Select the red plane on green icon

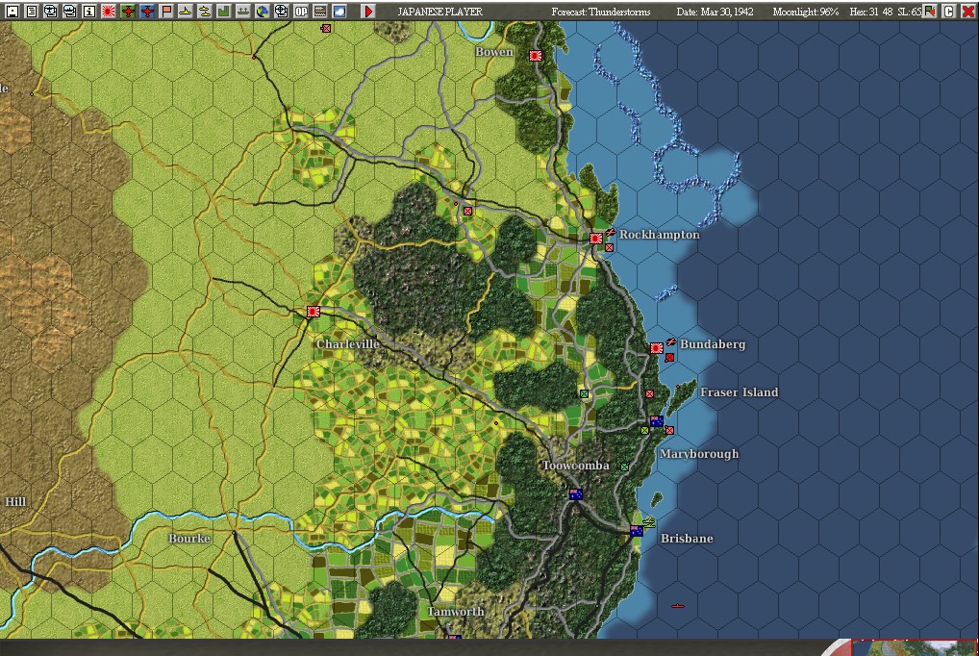[128, 12]
